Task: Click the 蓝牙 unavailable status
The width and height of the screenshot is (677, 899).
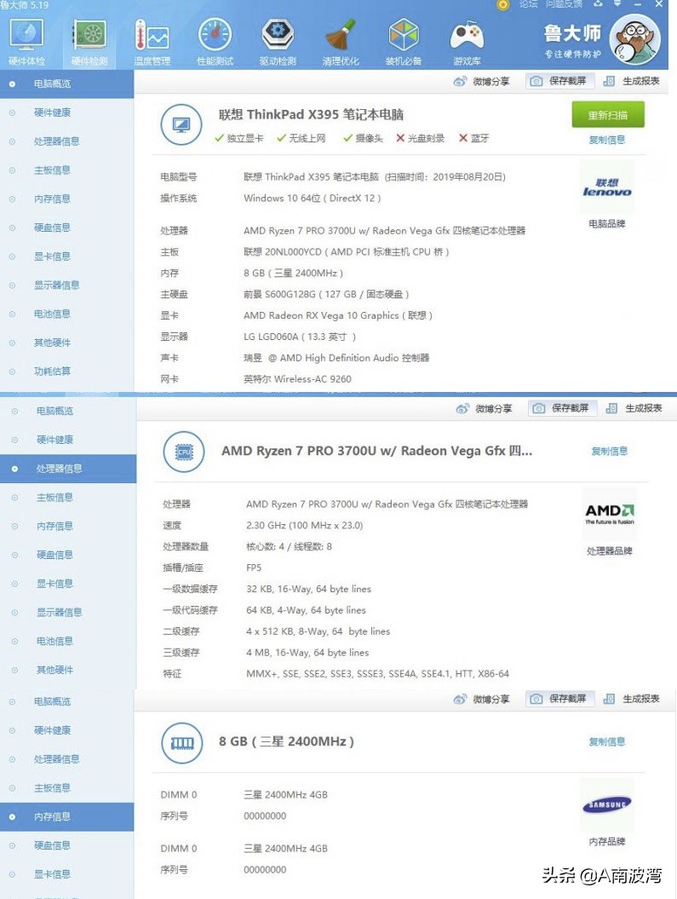Action: [x=473, y=138]
